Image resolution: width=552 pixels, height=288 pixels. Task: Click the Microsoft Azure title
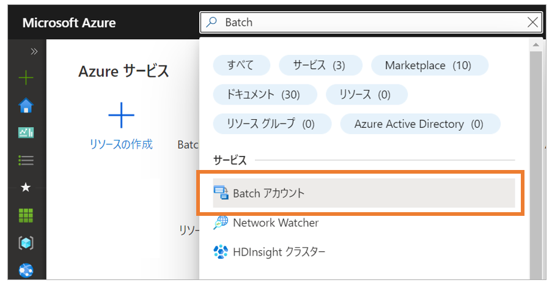pos(69,23)
